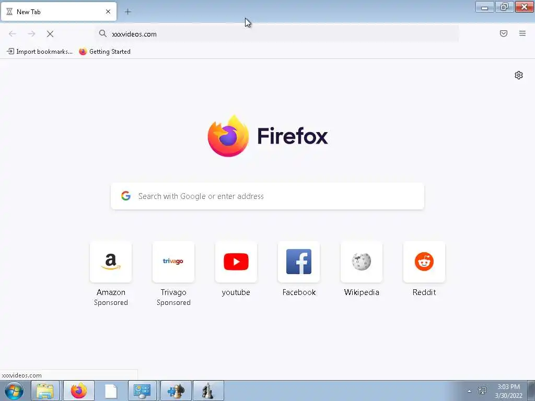535x401 pixels.
Task: Open the Windows Start menu
Action: [x=14, y=391]
